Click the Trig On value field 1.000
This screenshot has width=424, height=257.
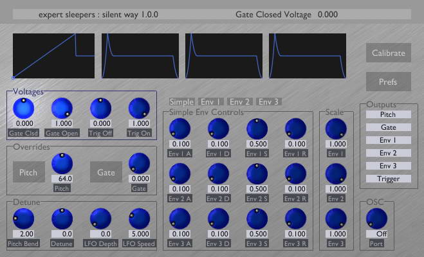[x=139, y=123]
